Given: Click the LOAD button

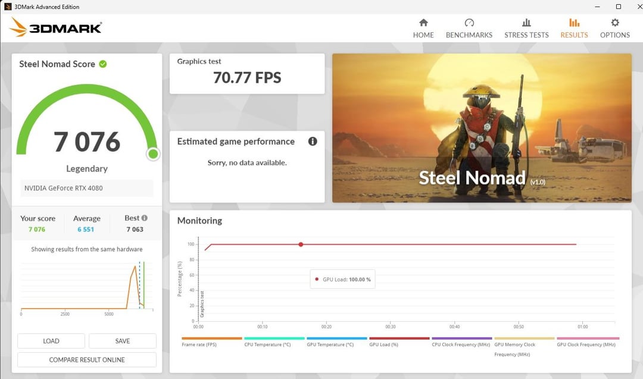Looking at the screenshot, I should (x=51, y=341).
